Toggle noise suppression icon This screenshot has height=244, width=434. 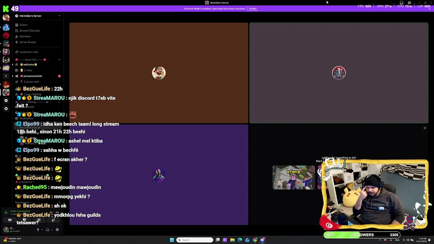point(51,212)
